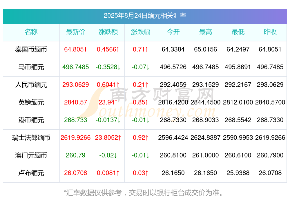The image size is (290, 202).
Task: Click change percent 0.92↑
Action: click(141, 137)
